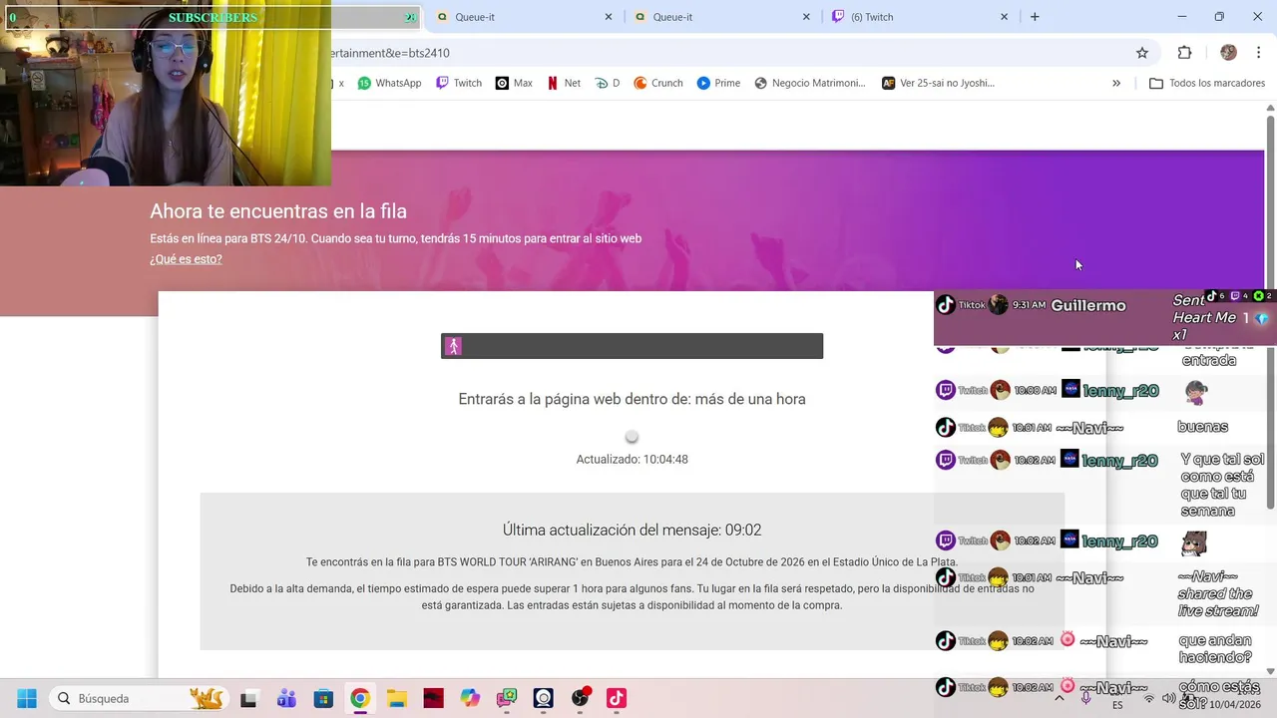Open Google Chrome from taskbar
The image size is (1277, 718).
click(359, 698)
